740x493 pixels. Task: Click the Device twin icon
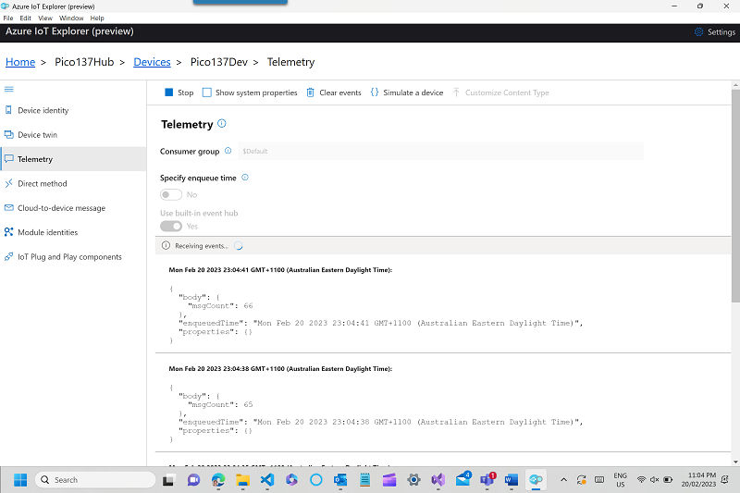point(8,134)
